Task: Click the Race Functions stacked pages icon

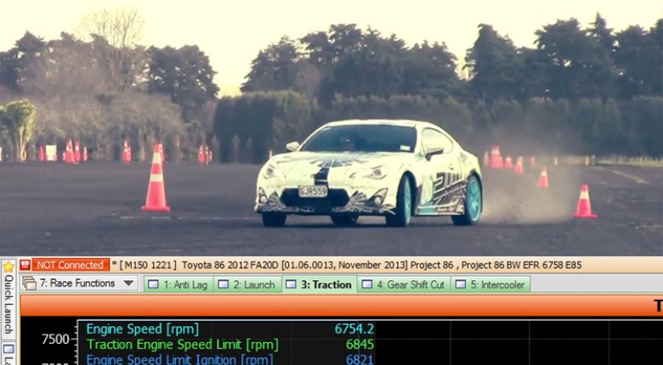Action: (29, 284)
